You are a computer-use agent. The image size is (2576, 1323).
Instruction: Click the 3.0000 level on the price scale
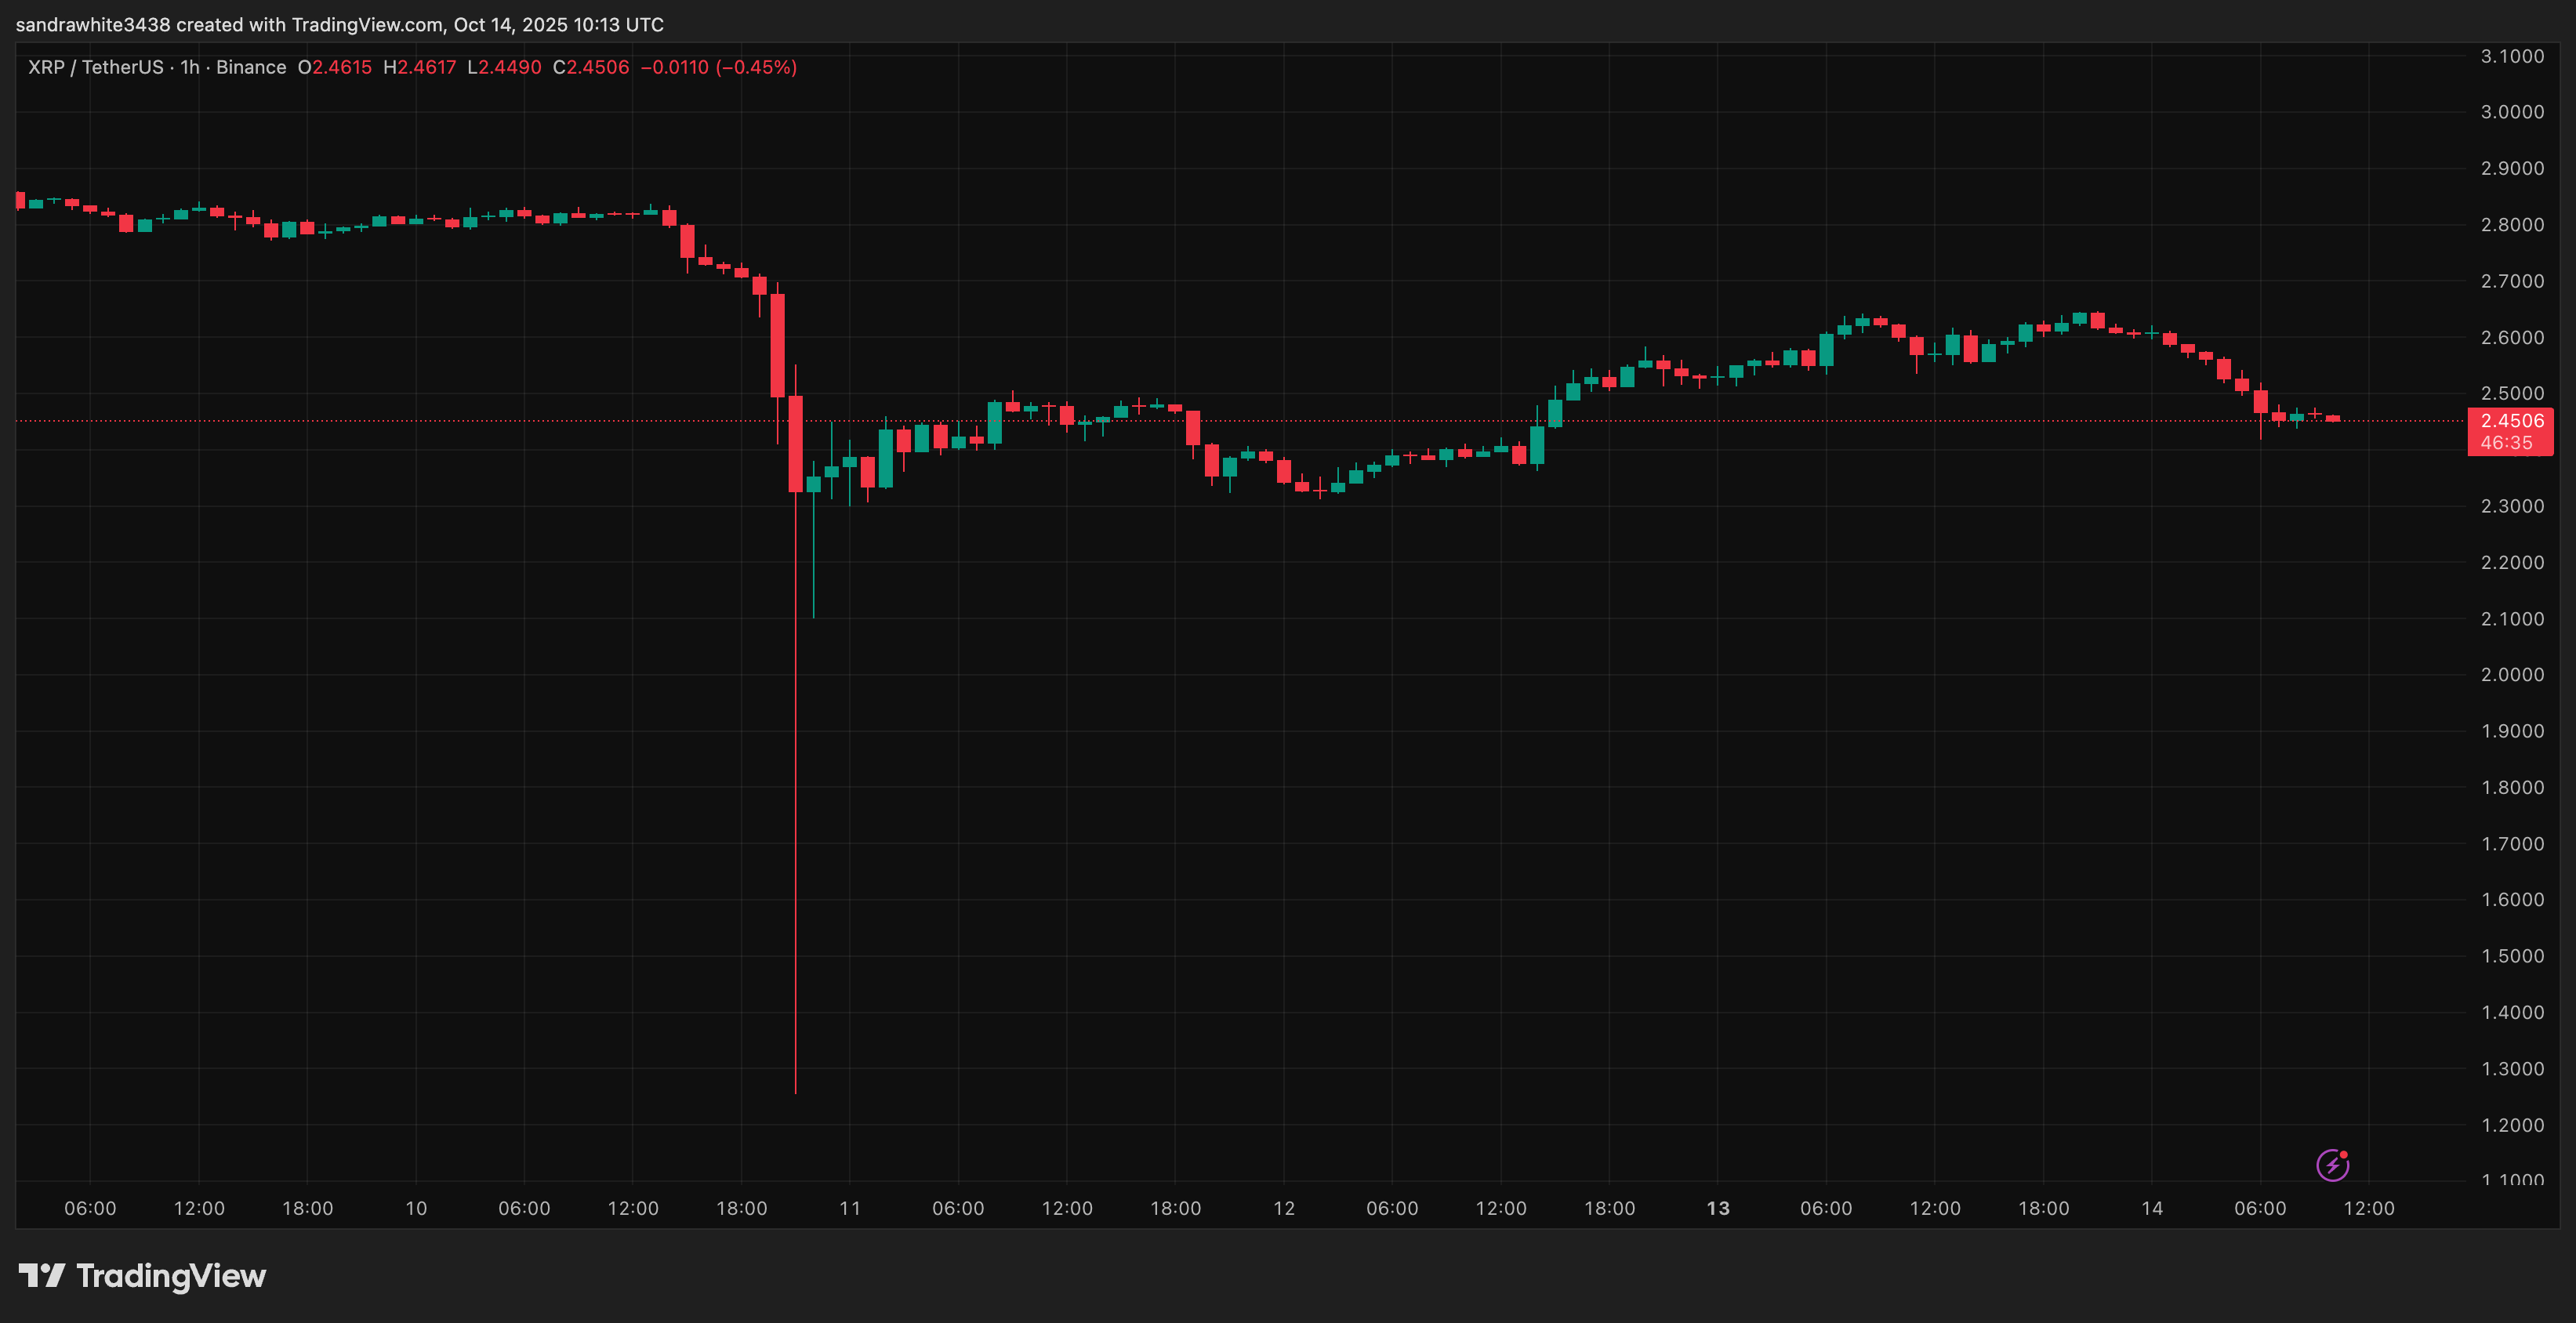tap(2512, 112)
